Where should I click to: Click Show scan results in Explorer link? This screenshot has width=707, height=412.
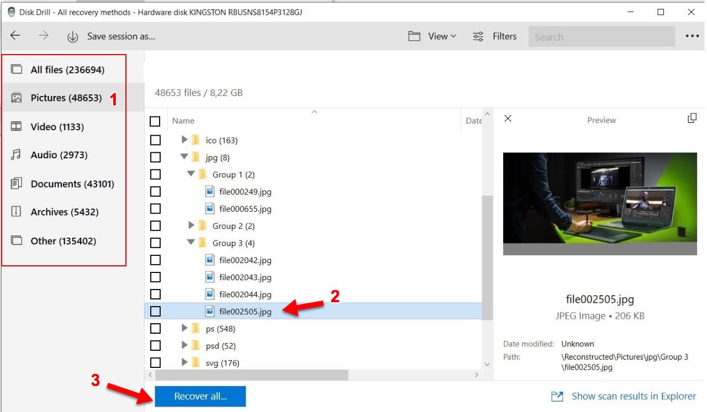click(634, 396)
